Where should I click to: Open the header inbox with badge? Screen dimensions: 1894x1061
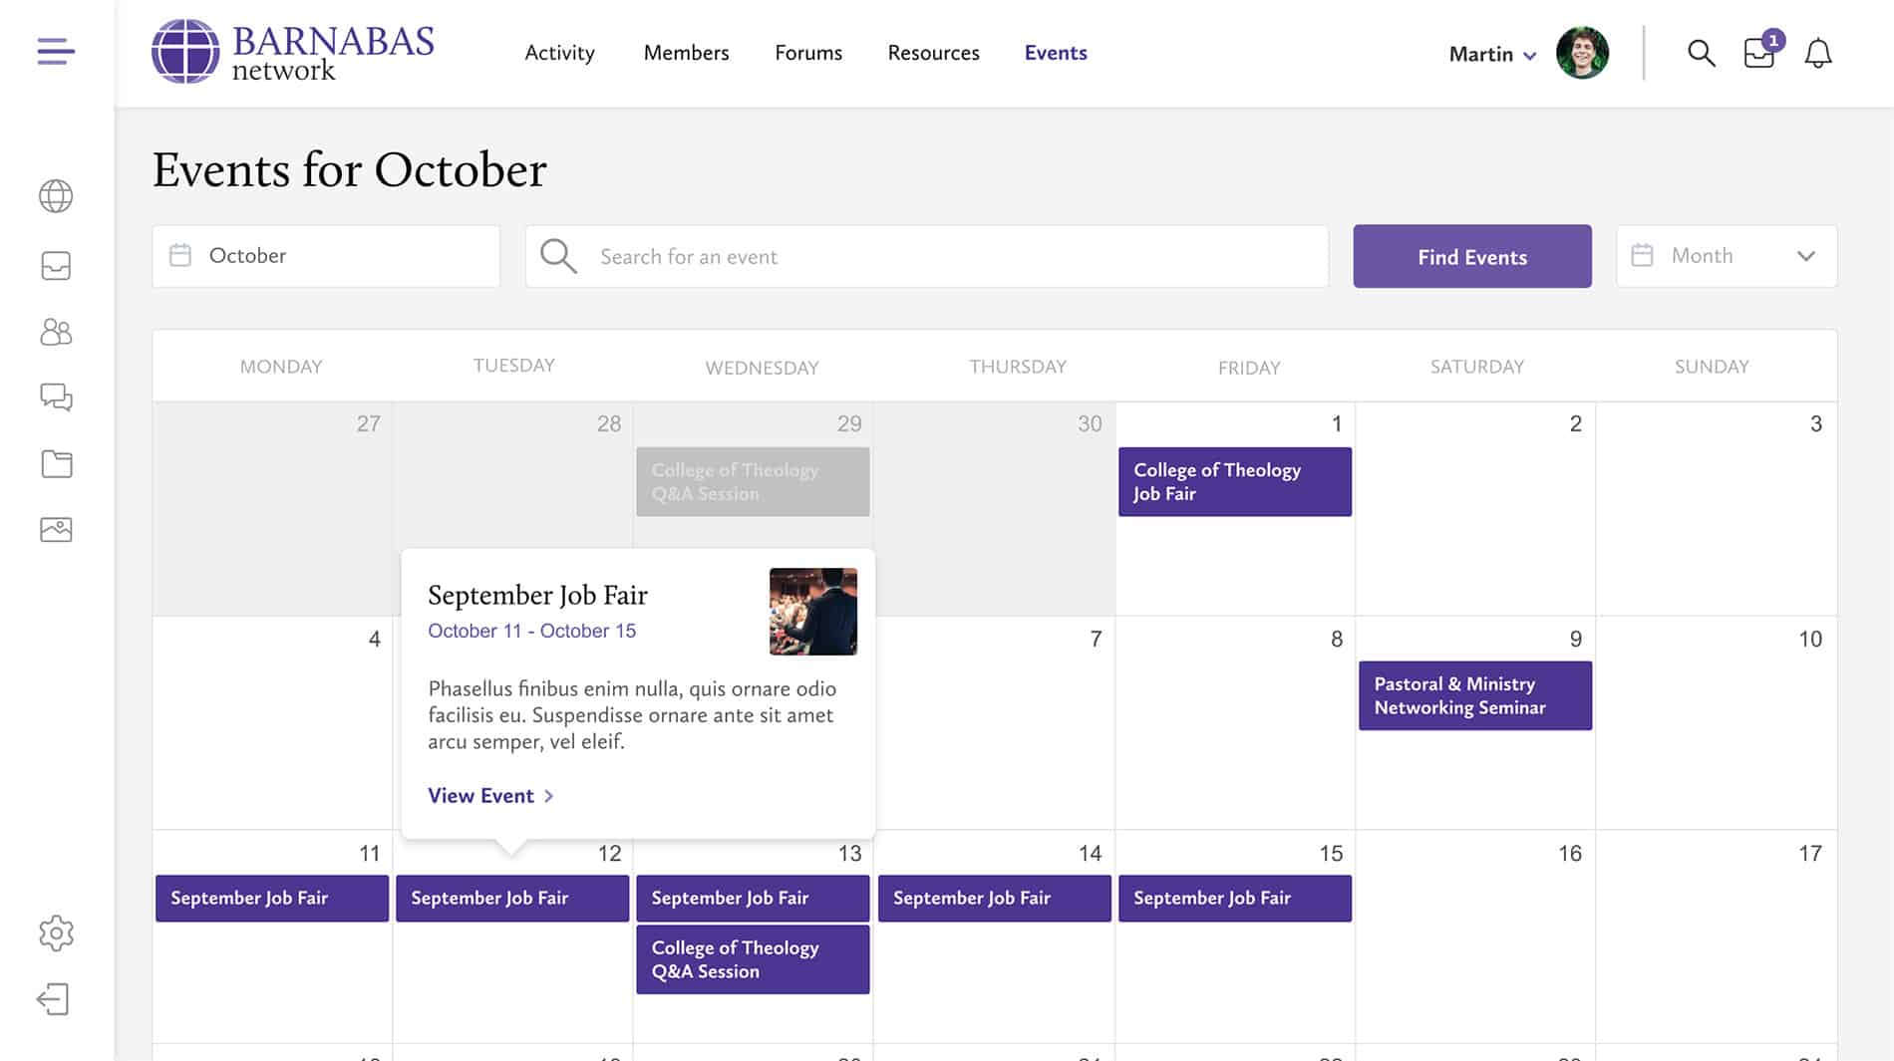coord(1759,53)
